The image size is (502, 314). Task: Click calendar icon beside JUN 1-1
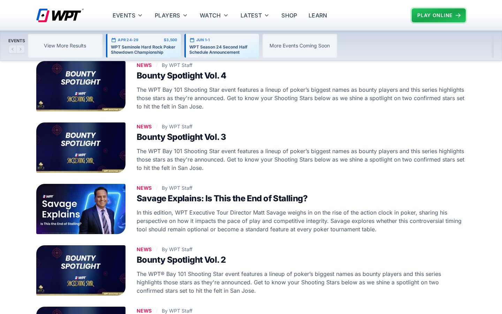192,40
